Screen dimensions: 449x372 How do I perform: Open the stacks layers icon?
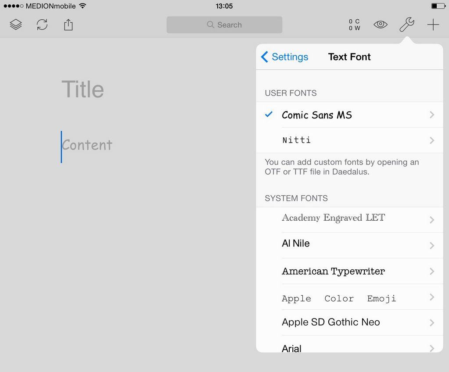[16, 25]
